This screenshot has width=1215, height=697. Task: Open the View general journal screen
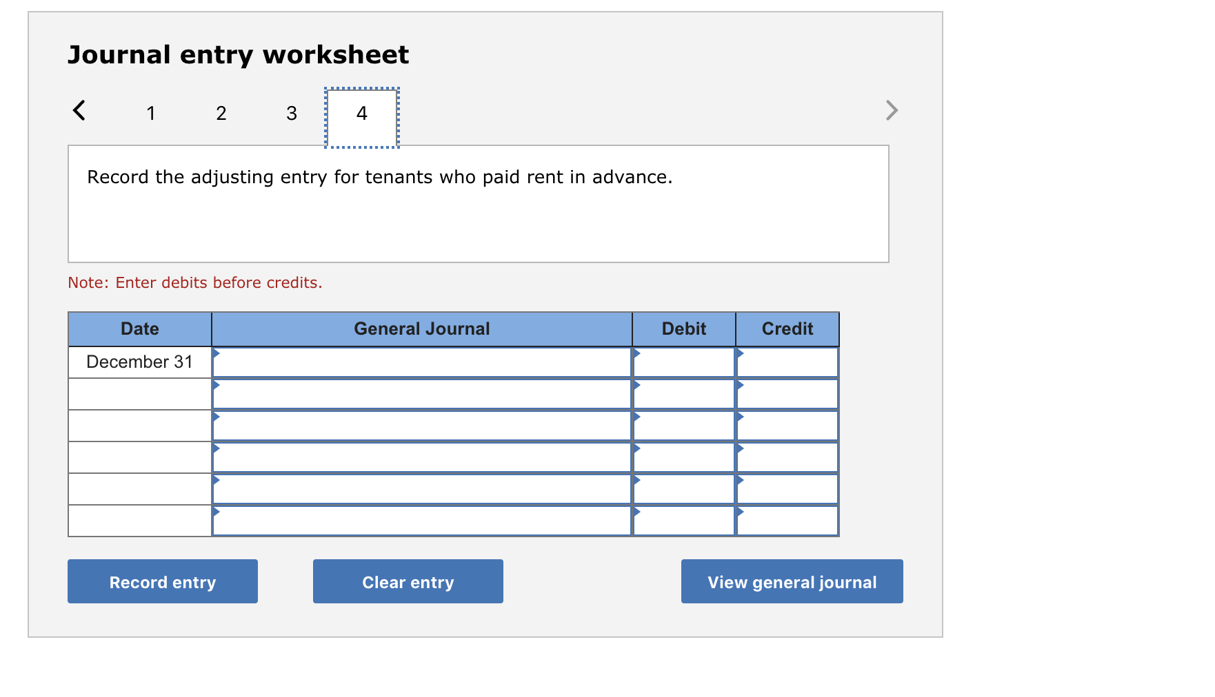(x=791, y=581)
